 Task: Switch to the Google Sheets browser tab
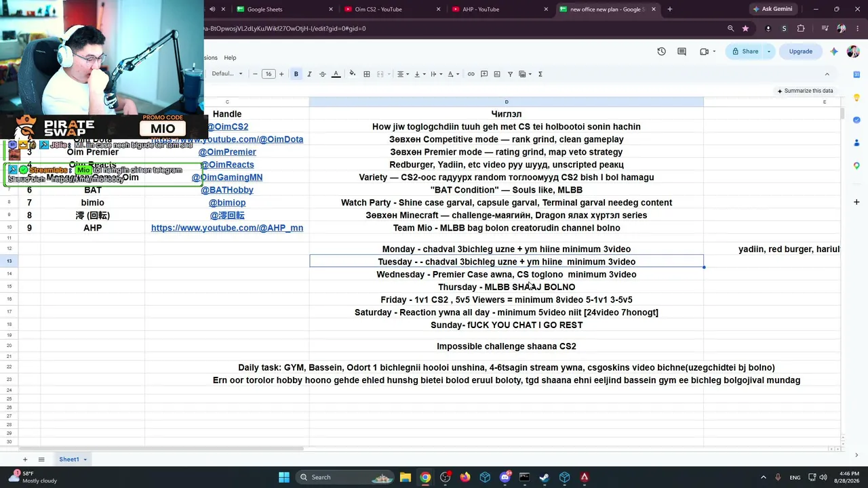pos(284,9)
